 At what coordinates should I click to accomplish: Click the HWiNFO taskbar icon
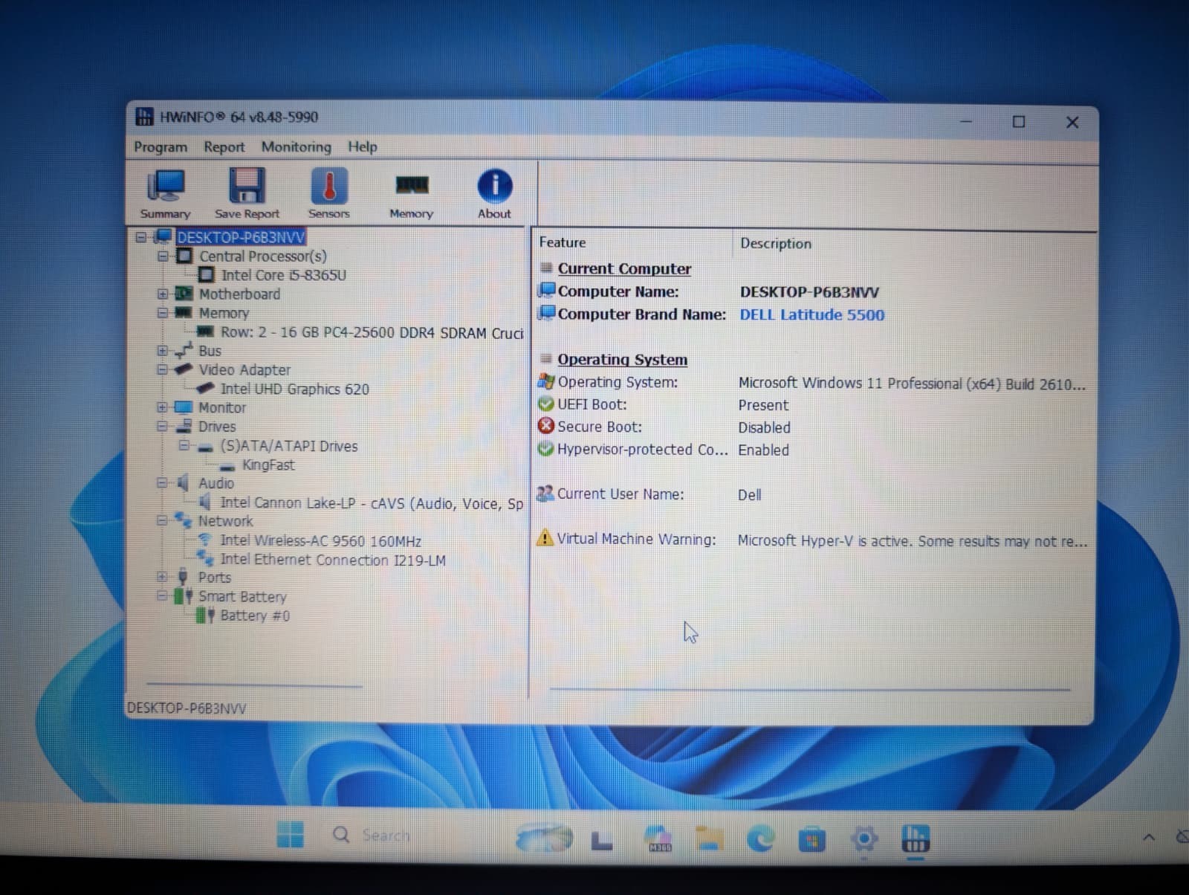tap(915, 840)
